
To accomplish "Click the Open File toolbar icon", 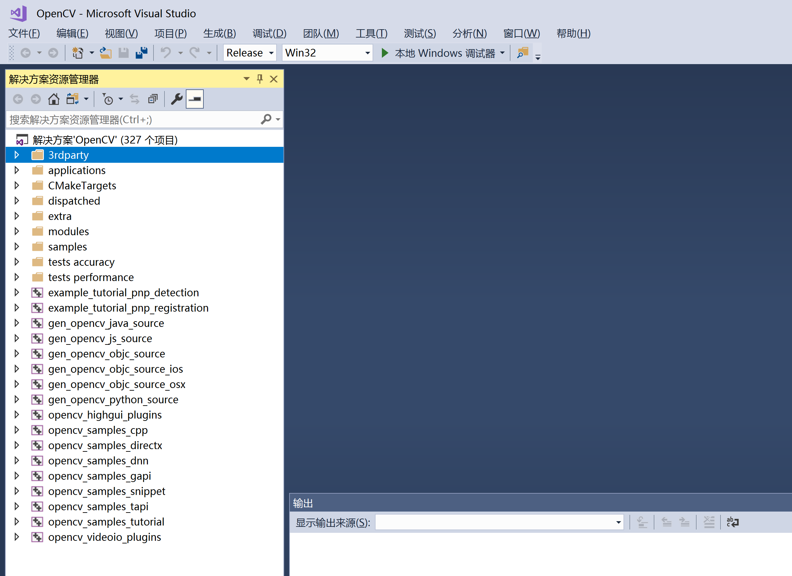I will (x=105, y=53).
